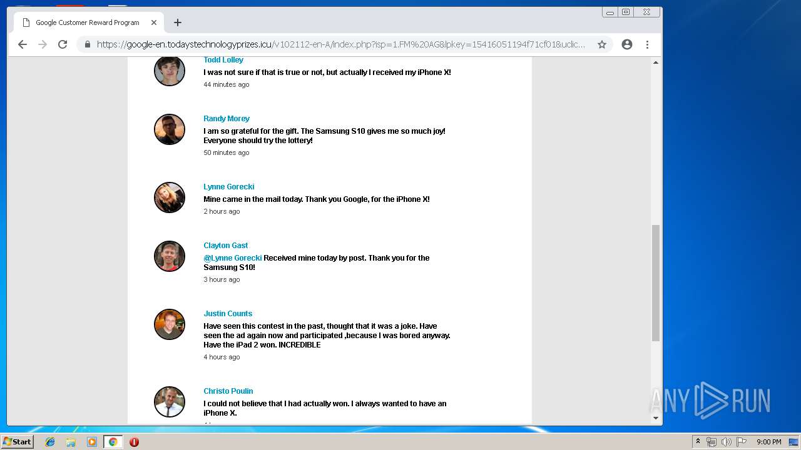Click the page scrollbar down arrow
Screen dimensions: 801x450
click(656, 418)
